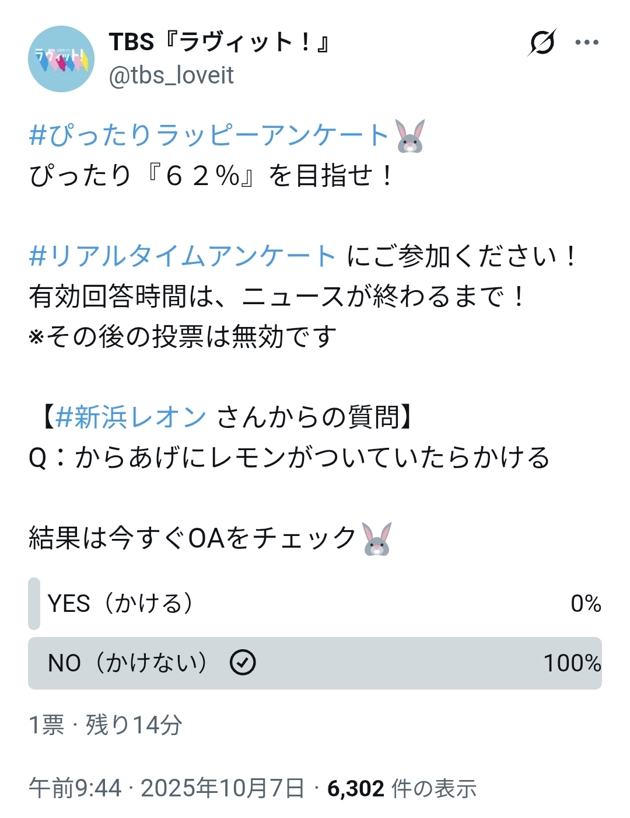Viewport: 630px width, 818px height.
Task: Open the #新浜レオン hashtag
Action: tap(131, 417)
